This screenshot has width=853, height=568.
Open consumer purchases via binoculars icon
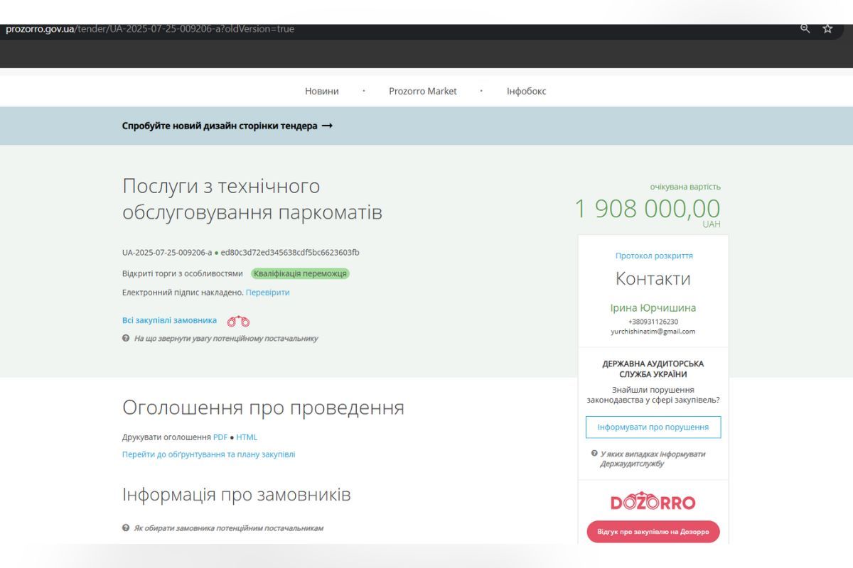coord(237,321)
